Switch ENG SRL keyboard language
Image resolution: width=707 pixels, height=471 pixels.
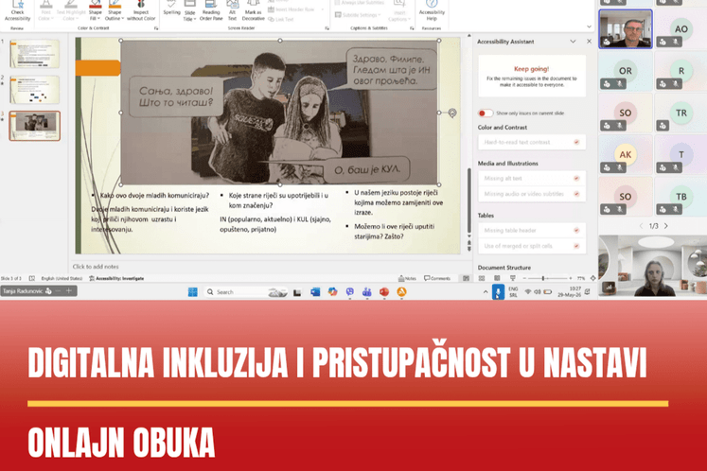click(513, 292)
